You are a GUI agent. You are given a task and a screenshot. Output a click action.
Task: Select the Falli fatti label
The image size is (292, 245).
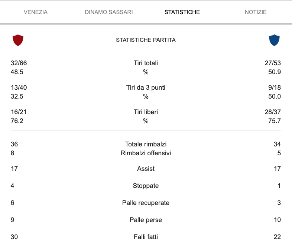(146, 237)
